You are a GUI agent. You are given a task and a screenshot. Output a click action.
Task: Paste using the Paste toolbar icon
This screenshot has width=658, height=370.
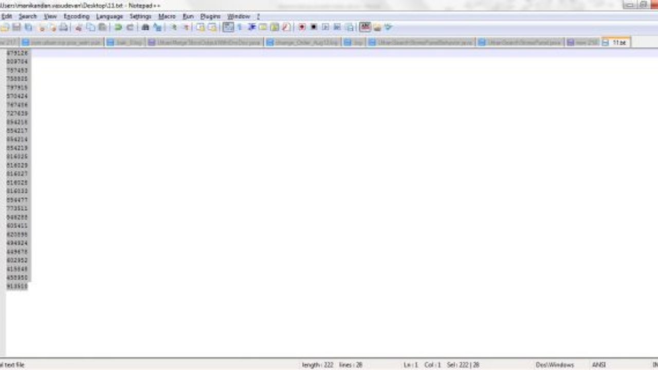pos(102,27)
